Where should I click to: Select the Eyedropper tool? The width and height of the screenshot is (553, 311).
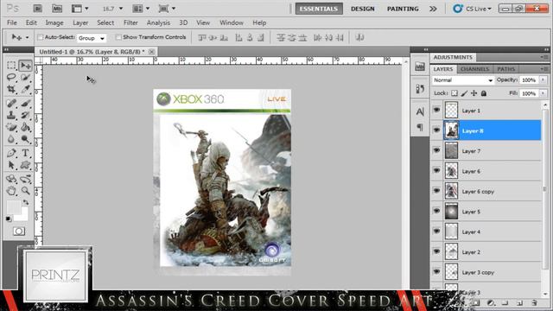(x=25, y=89)
